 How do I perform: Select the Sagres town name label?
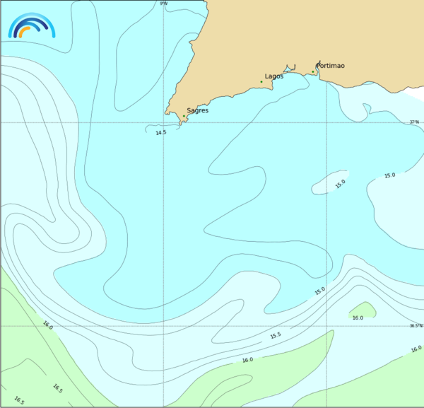tap(197, 110)
